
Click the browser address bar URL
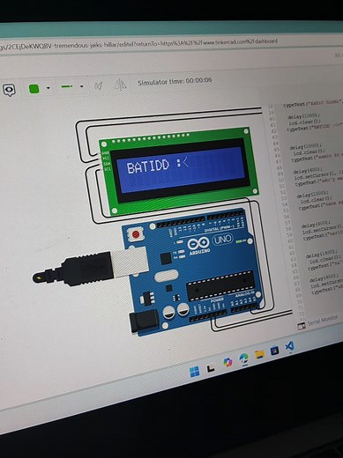(x=138, y=43)
